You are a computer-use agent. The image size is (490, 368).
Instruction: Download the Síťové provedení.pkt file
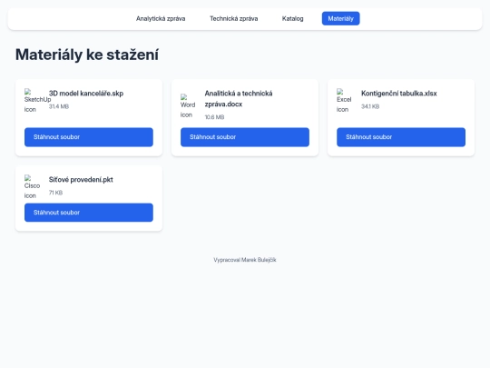click(x=89, y=213)
